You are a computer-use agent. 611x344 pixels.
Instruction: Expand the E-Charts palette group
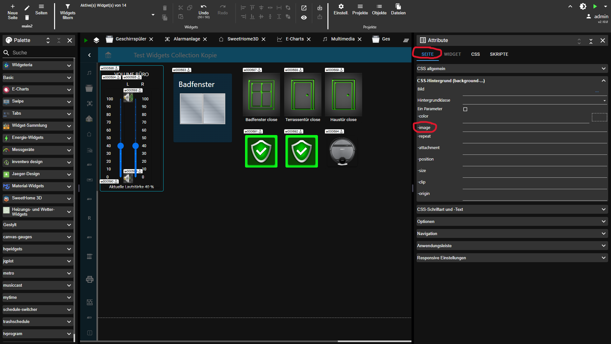pyautogui.click(x=38, y=90)
